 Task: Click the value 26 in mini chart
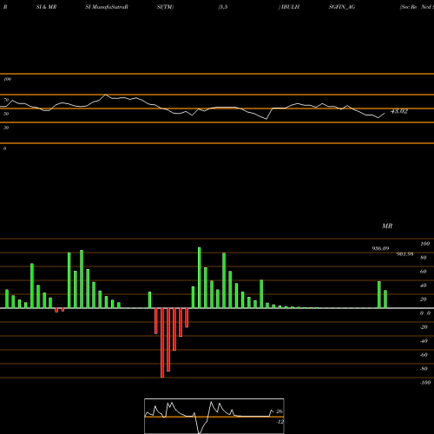click(x=279, y=411)
